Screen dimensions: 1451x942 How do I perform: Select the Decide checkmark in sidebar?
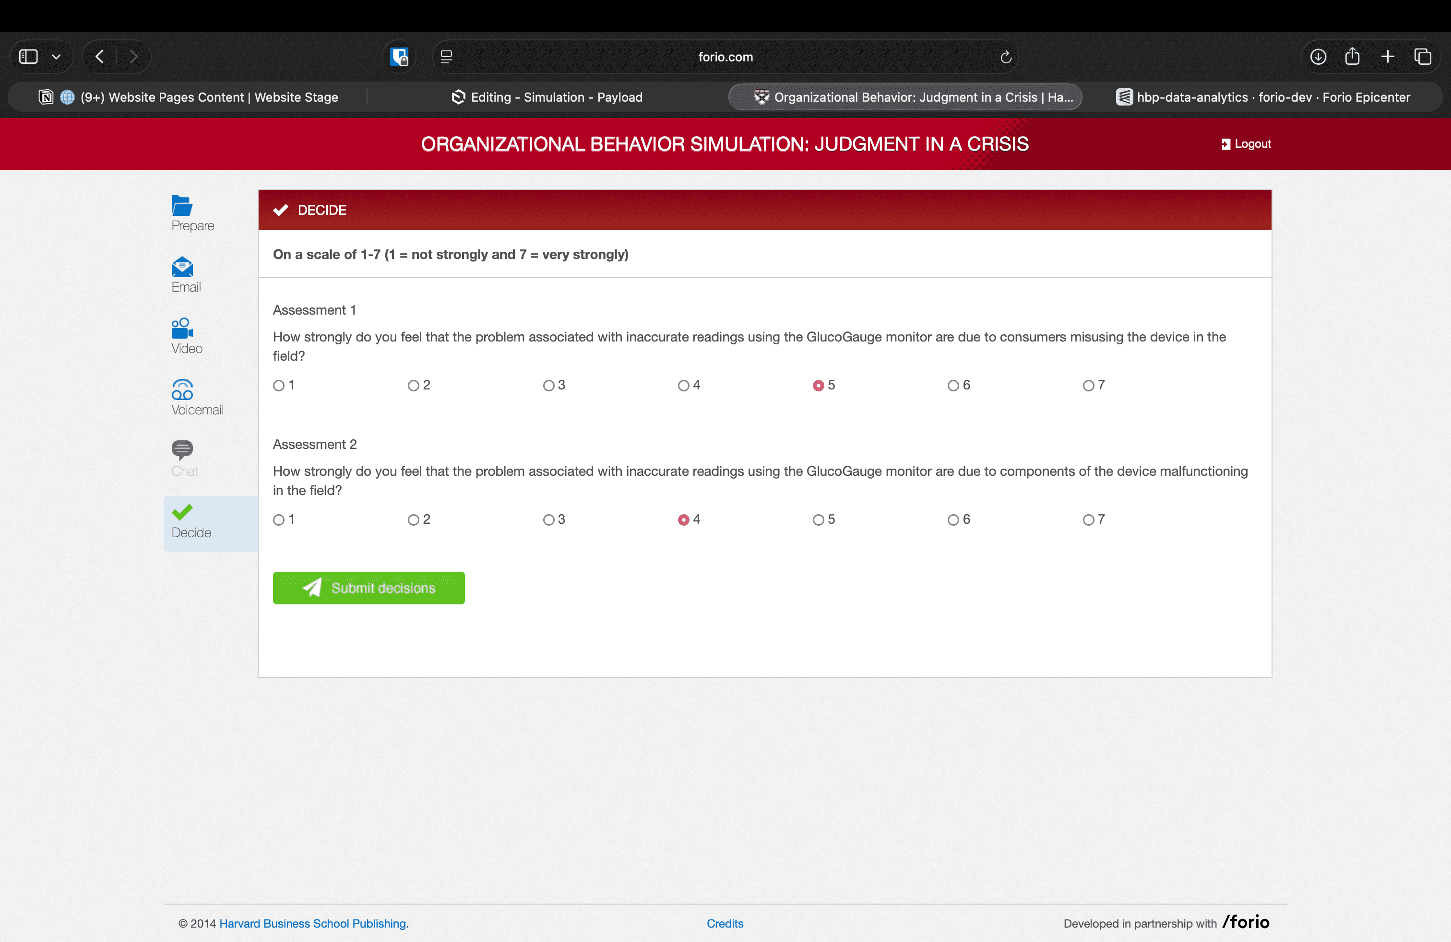[x=182, y=512]
